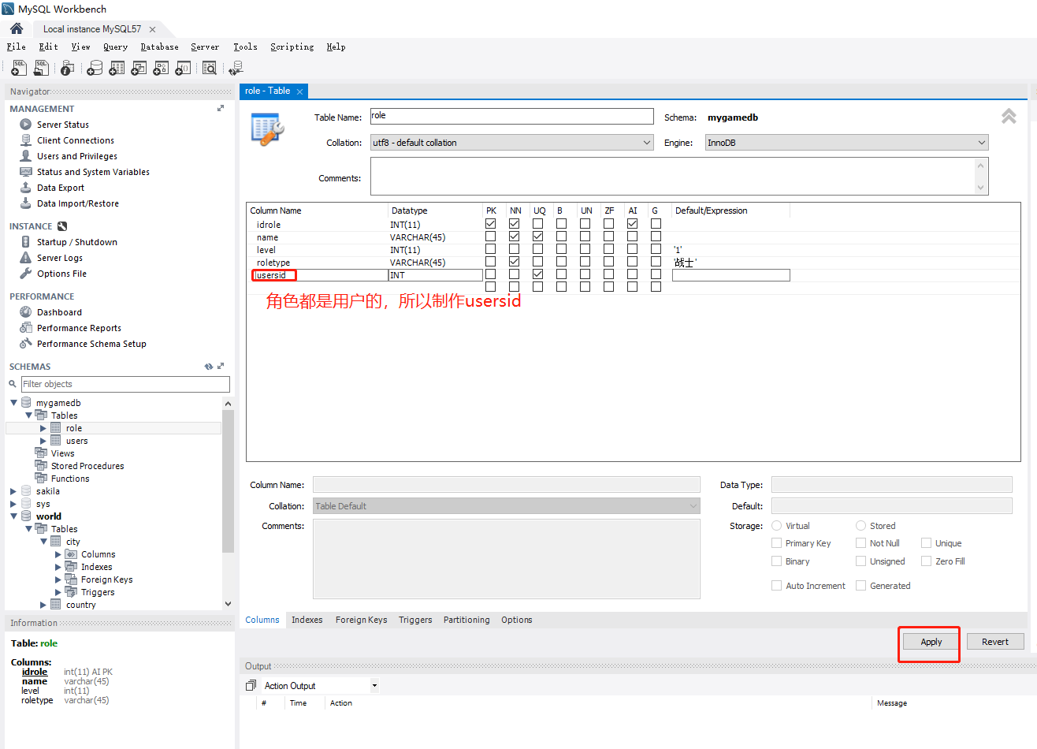The image size is (1037, 749).
Task: Uncheck UQ checkbox for name row
Action: [537, 237]
